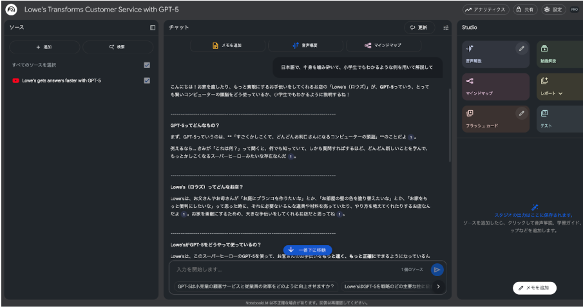Open アナリティクス in the top bar
The image size is (583, 307).
point(484,10)
